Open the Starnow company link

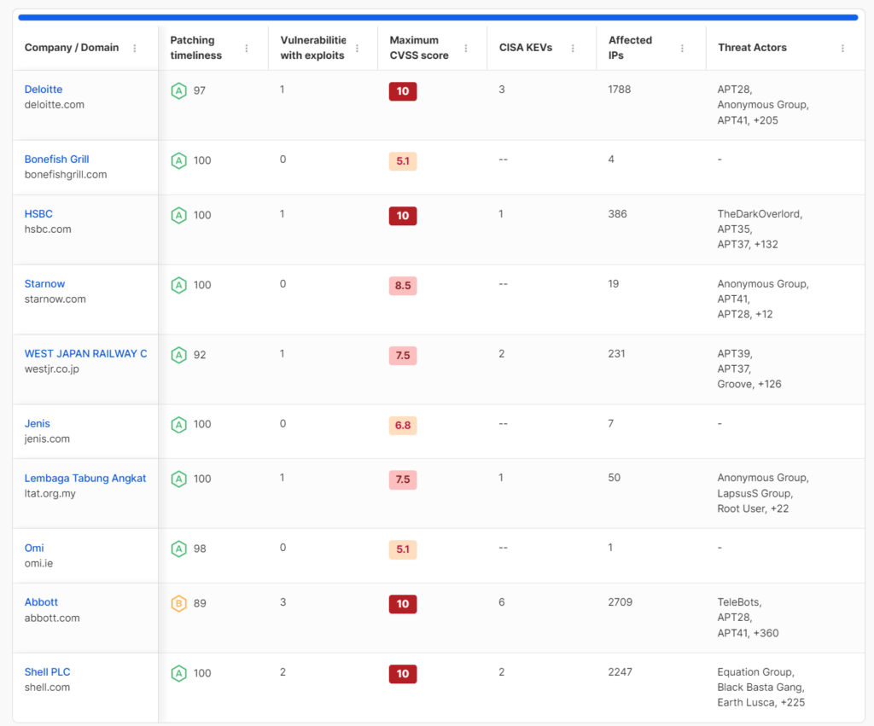tap(44, 283)
